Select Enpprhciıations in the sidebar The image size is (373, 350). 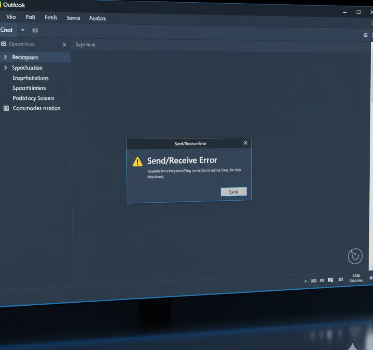click(31, 78)
